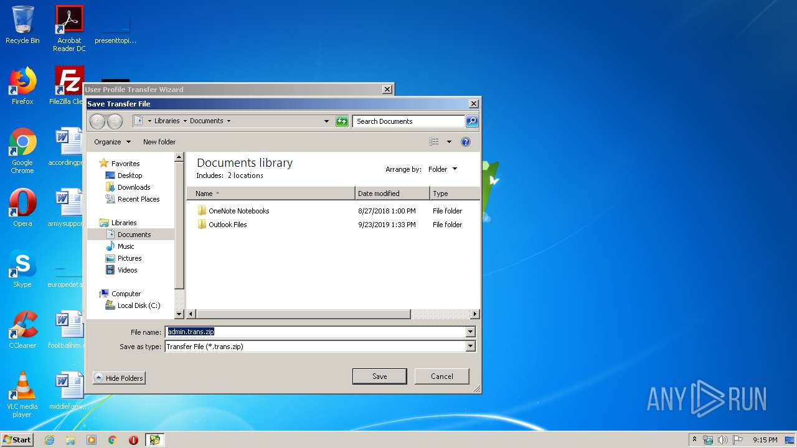Image resolution: width=797 pixels, height=448 pixels.
Task: Expand the Libraries breadcrumb arrow
Action: 185,121
